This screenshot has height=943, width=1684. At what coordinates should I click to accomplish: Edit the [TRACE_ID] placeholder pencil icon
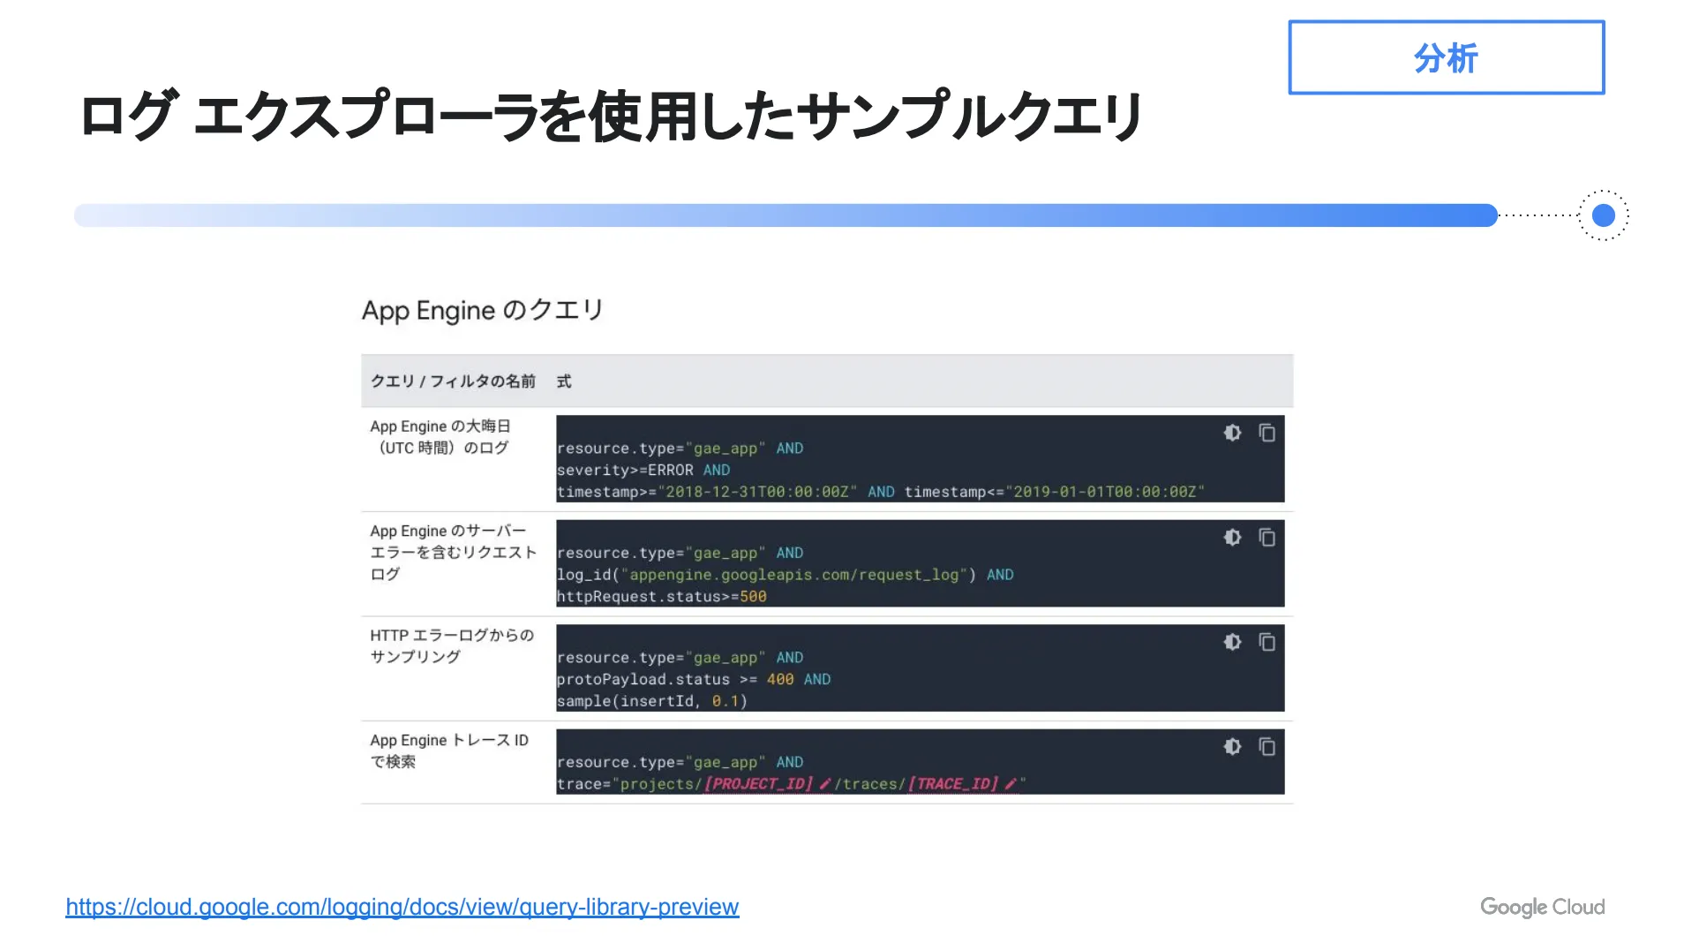1011,784
